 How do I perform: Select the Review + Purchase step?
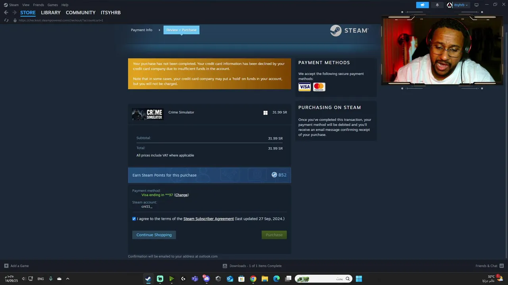(181, 30)
